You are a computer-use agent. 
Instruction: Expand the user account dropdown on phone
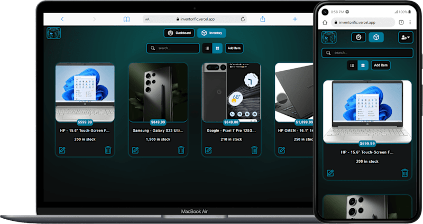[x=406, y=38]
